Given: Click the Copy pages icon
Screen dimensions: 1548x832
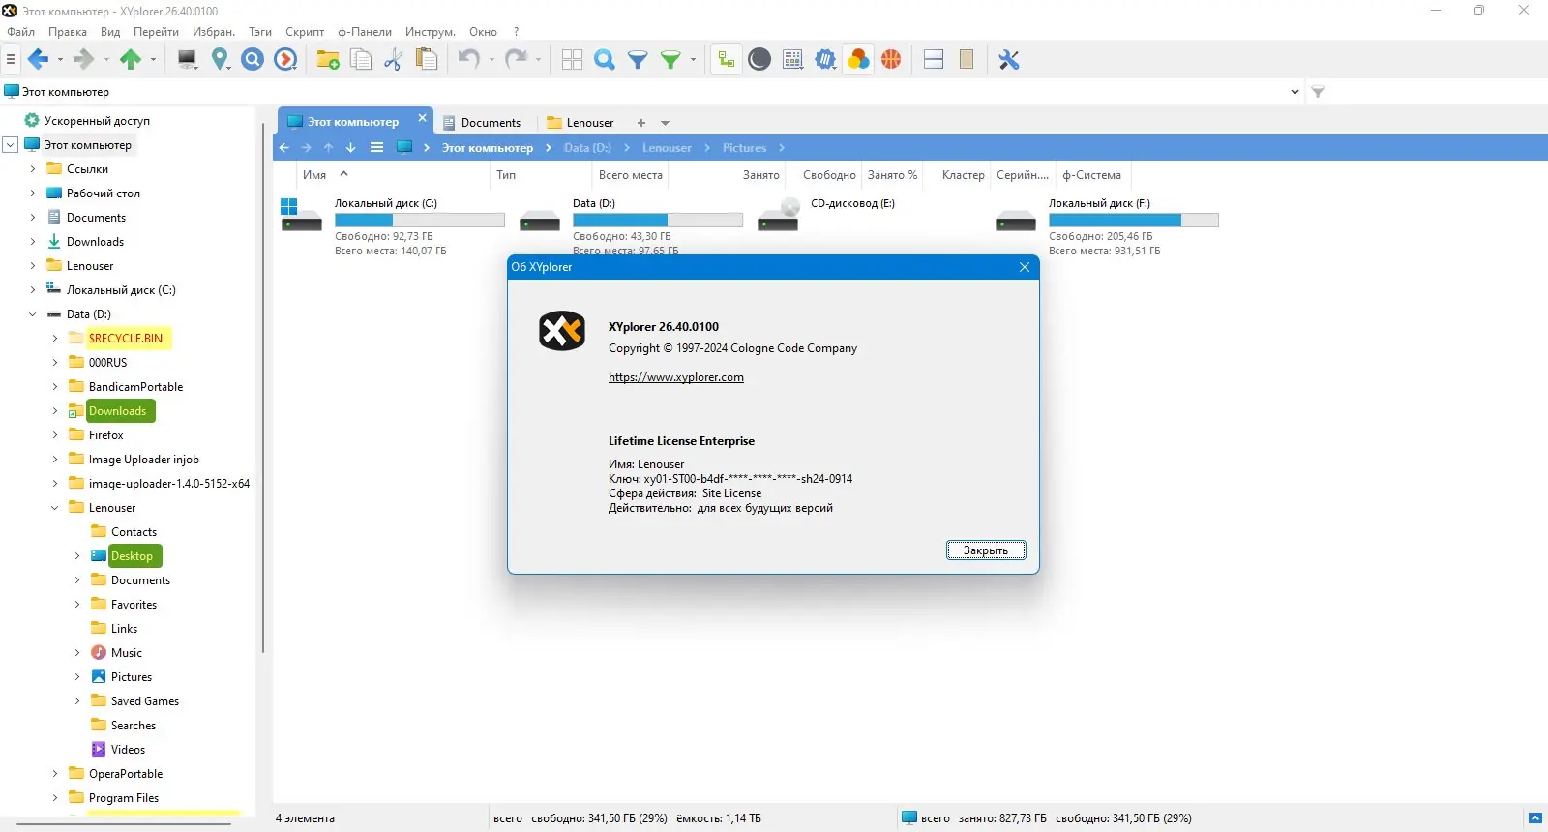Looking at the screenshot, I should click(x=361, y=60).
